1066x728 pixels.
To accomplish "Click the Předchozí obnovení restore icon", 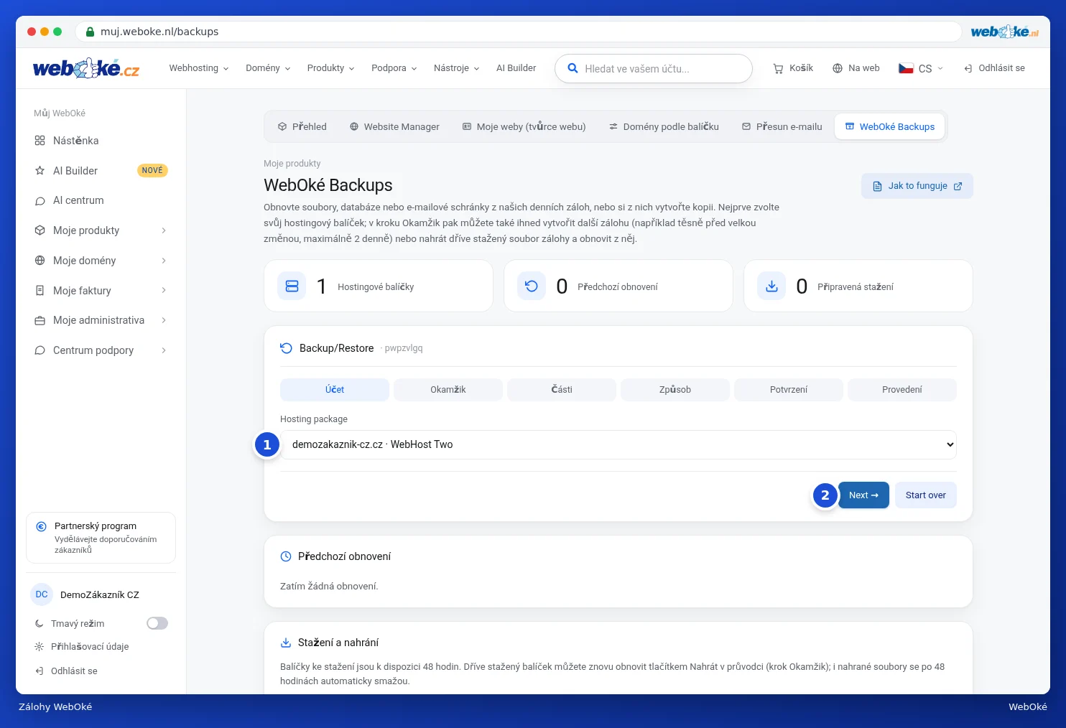I will [x=532, y=286].
